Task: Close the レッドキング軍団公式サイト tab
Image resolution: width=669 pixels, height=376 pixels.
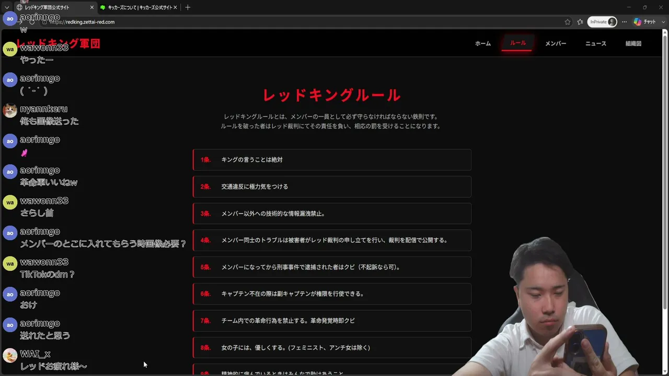Action: click(x=92, y=7)
